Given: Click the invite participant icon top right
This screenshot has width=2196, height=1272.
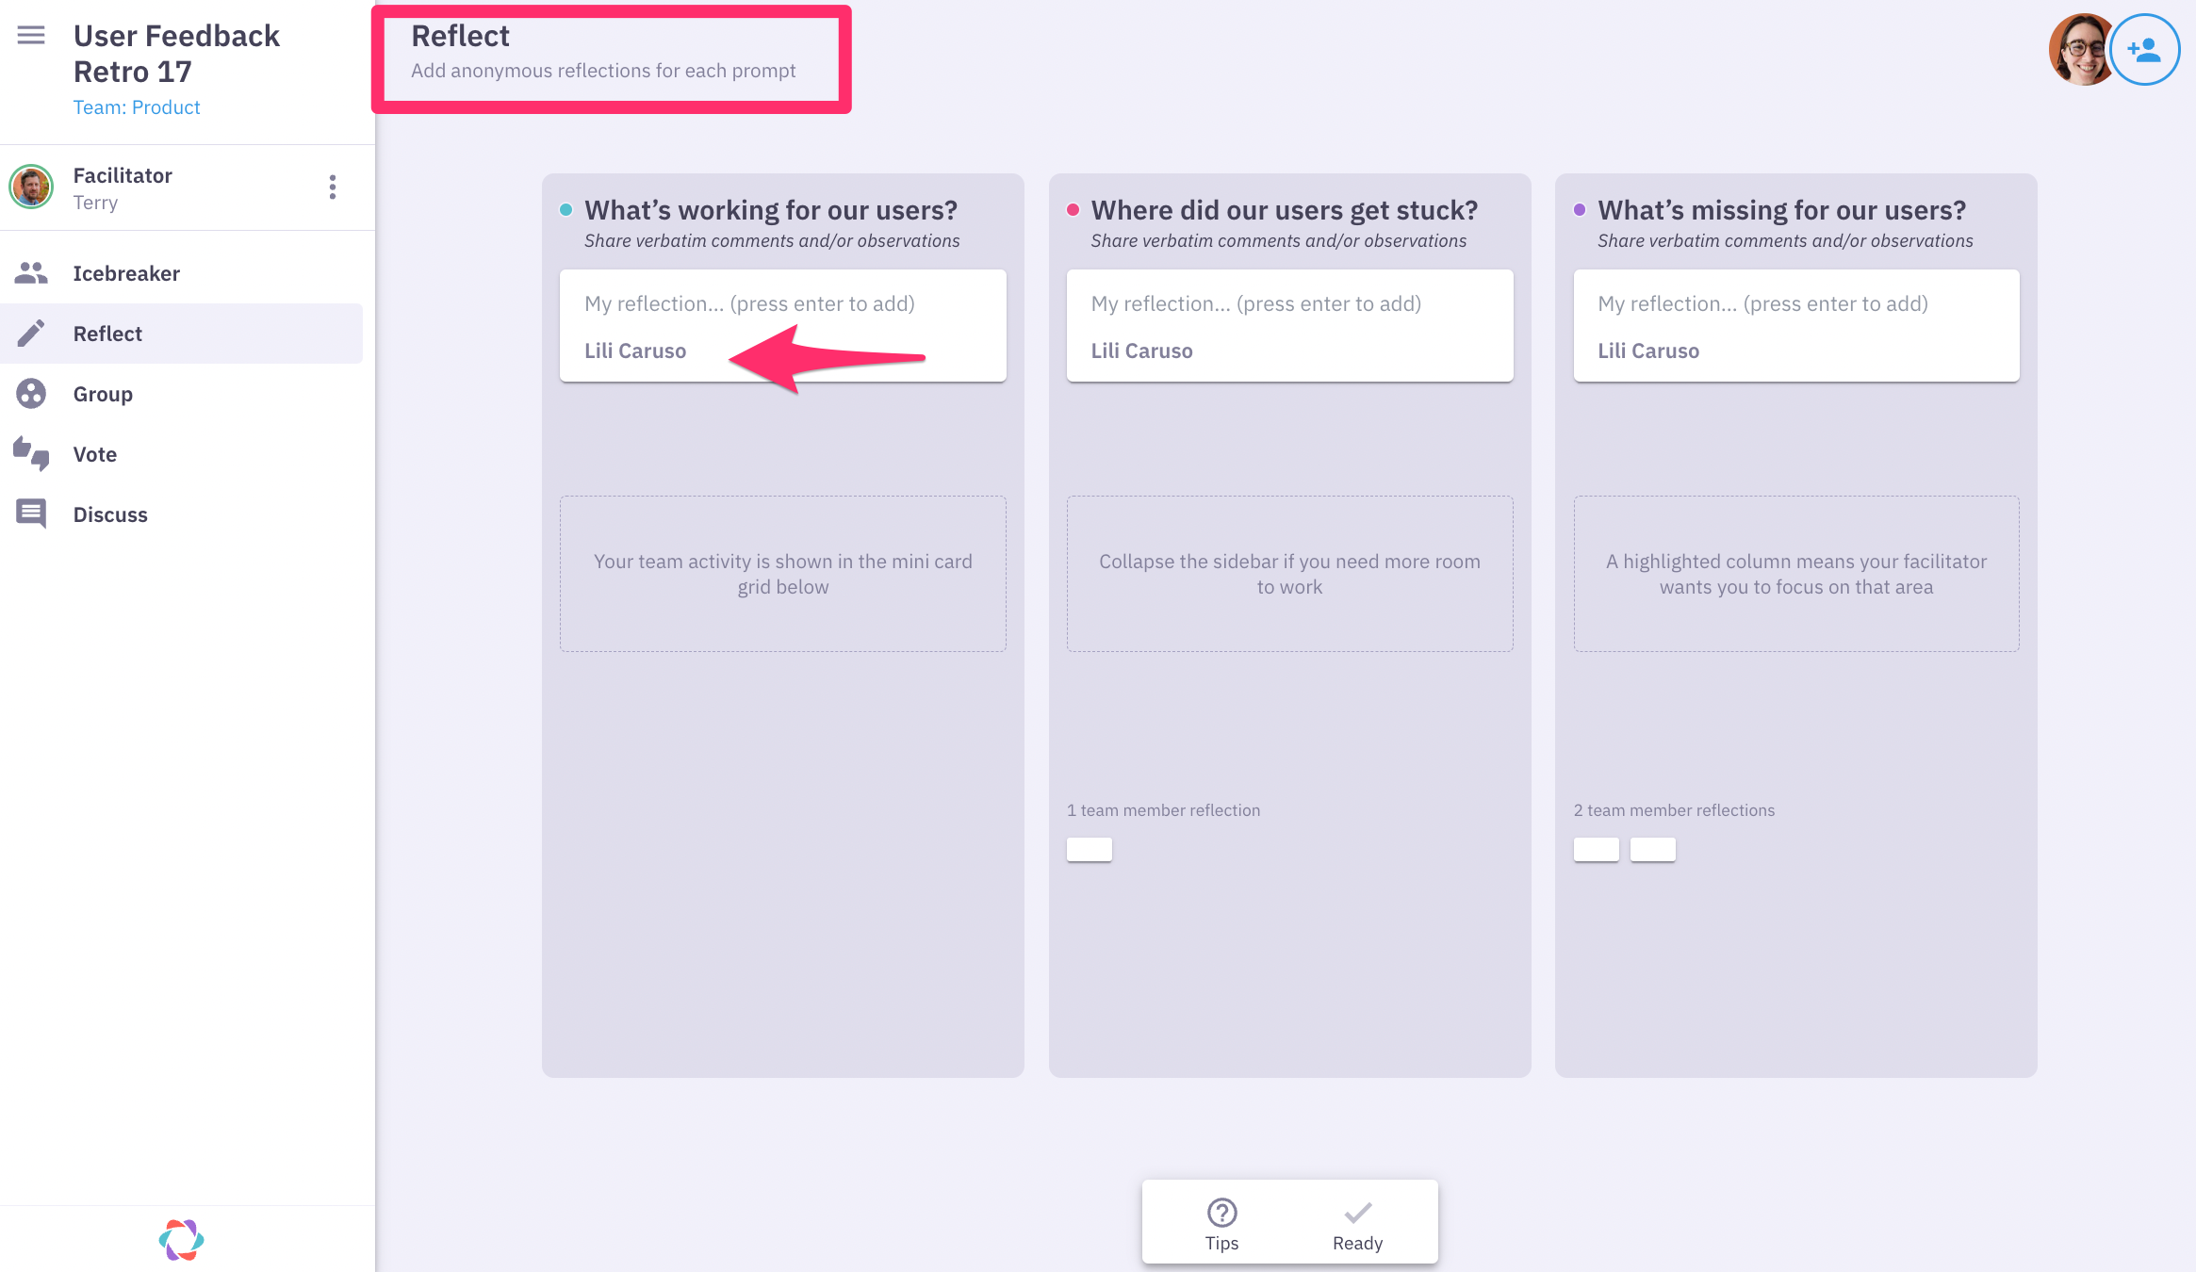Looking at the screenshot, I should [2145, 49].
